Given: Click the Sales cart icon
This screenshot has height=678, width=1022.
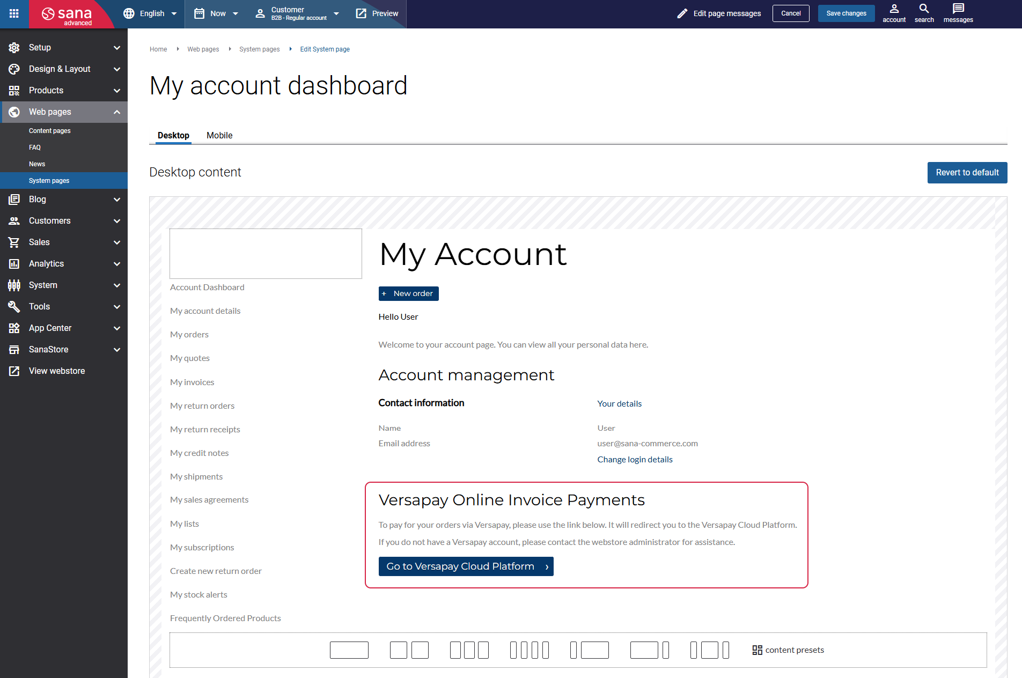Looking at the screenshot, I should click(x=14, y=242).
